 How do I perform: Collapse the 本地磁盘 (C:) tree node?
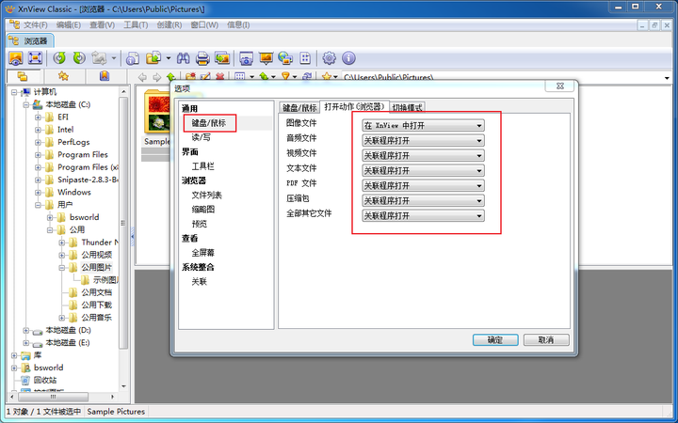click(x=26, y=104)
